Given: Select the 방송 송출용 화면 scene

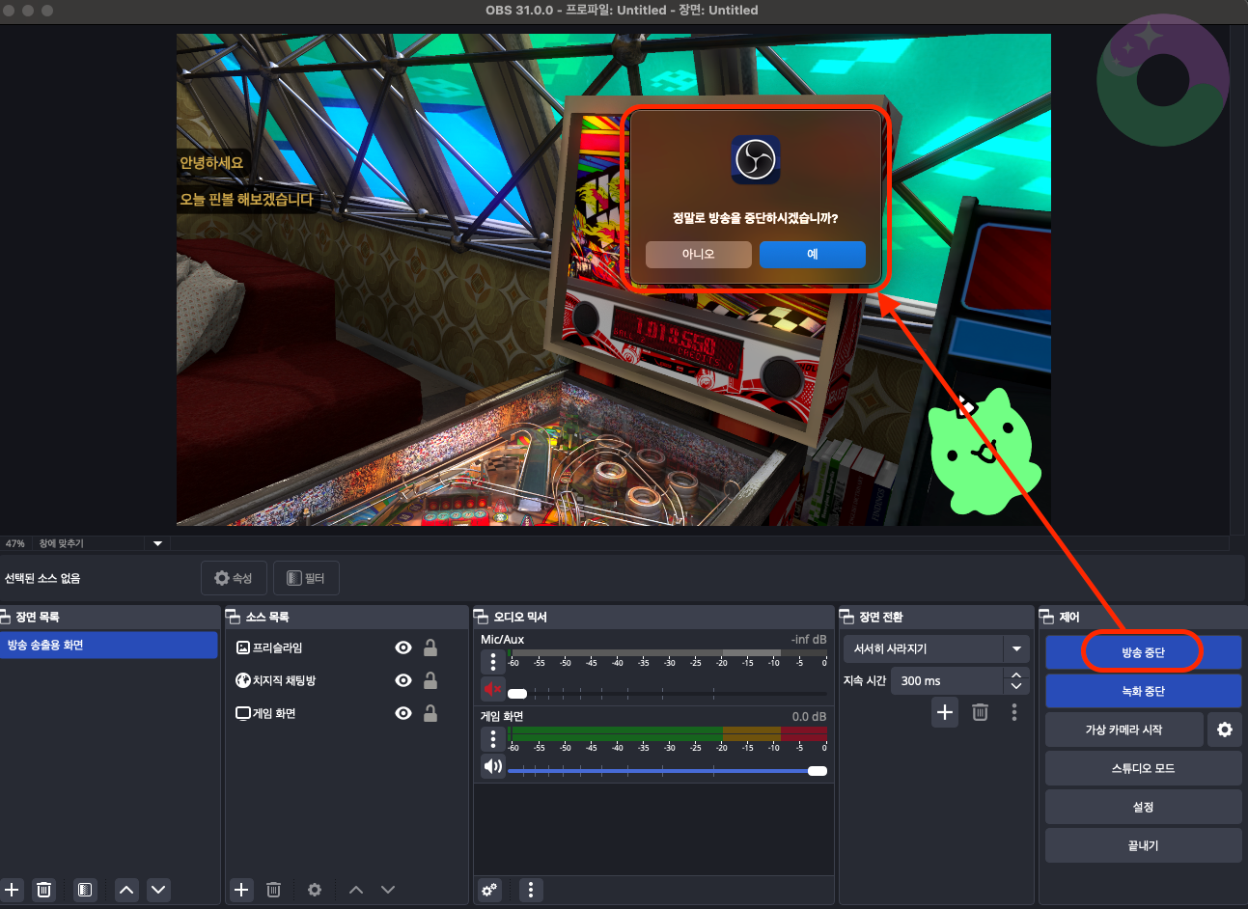Looking at the screenshot, I should click(109, 645).
